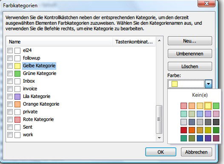Click the empty color box beside work
224x164 pixels.
[17, 135]
